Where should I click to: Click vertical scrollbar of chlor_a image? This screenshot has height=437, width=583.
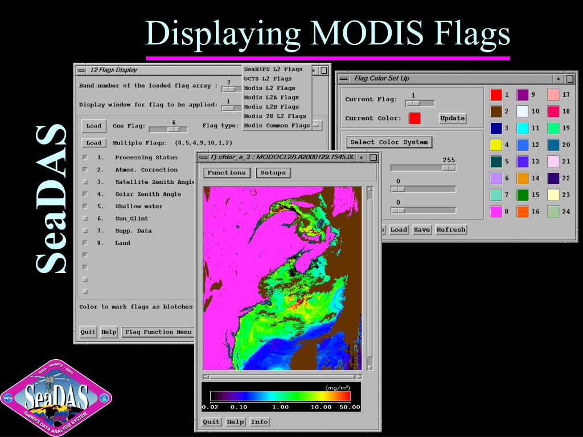369,278
